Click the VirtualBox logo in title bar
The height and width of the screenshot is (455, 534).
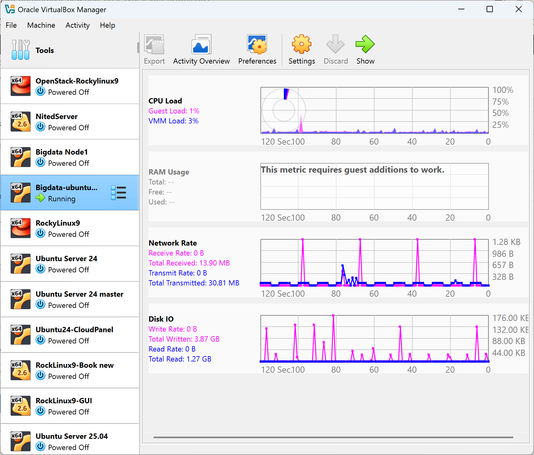pyautogui.click(x=10, y=9)
